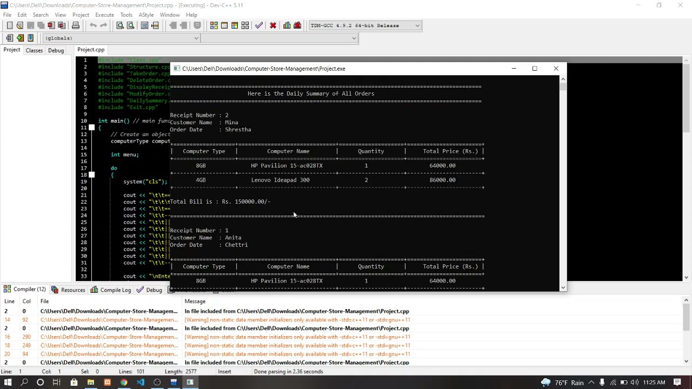This screenshot has width=692, height=389.
Task: Select warning row at line 14 col 92
Action: (342, 320)
